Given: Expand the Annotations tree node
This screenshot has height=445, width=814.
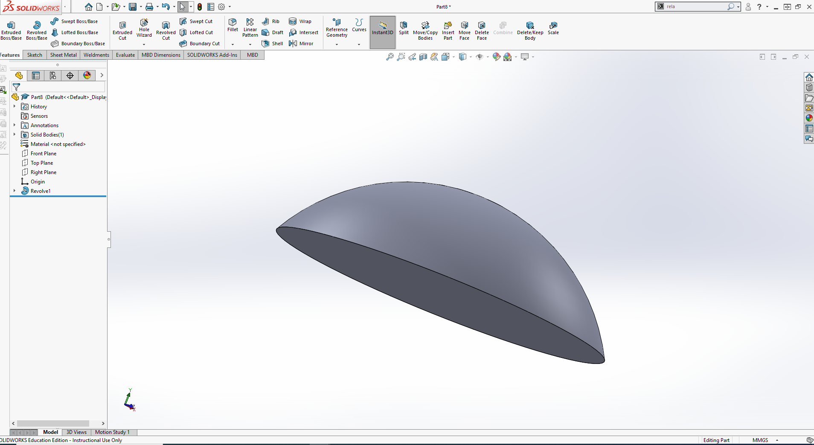Looking at the screenshot, I should coord(15,125).
